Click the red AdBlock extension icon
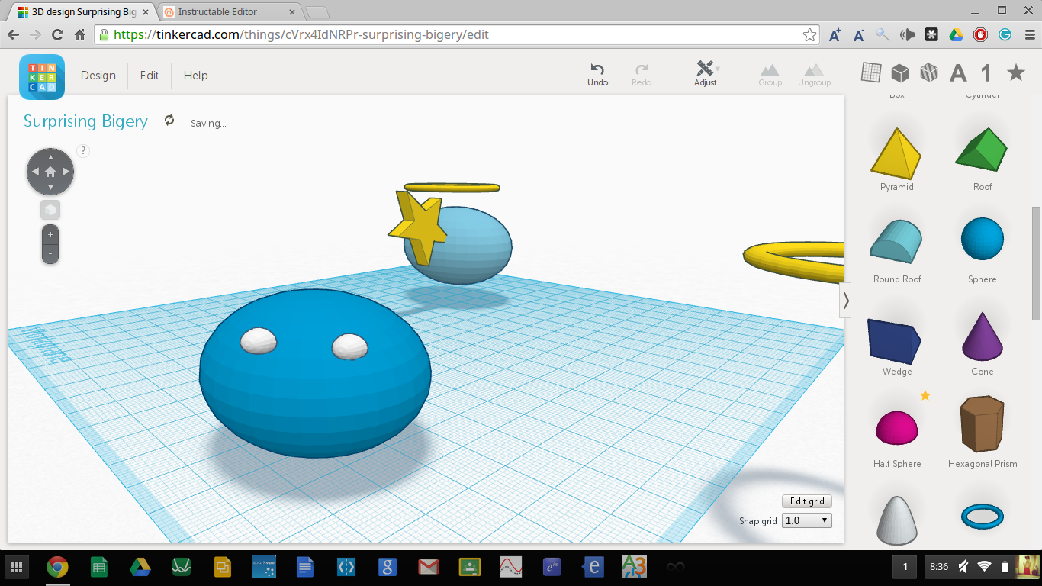This screenshot has width=1042, height=586. [980, 35]
